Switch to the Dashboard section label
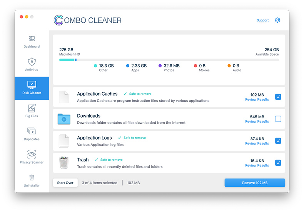This screenshot has height=212, width=304. (32, 47)
